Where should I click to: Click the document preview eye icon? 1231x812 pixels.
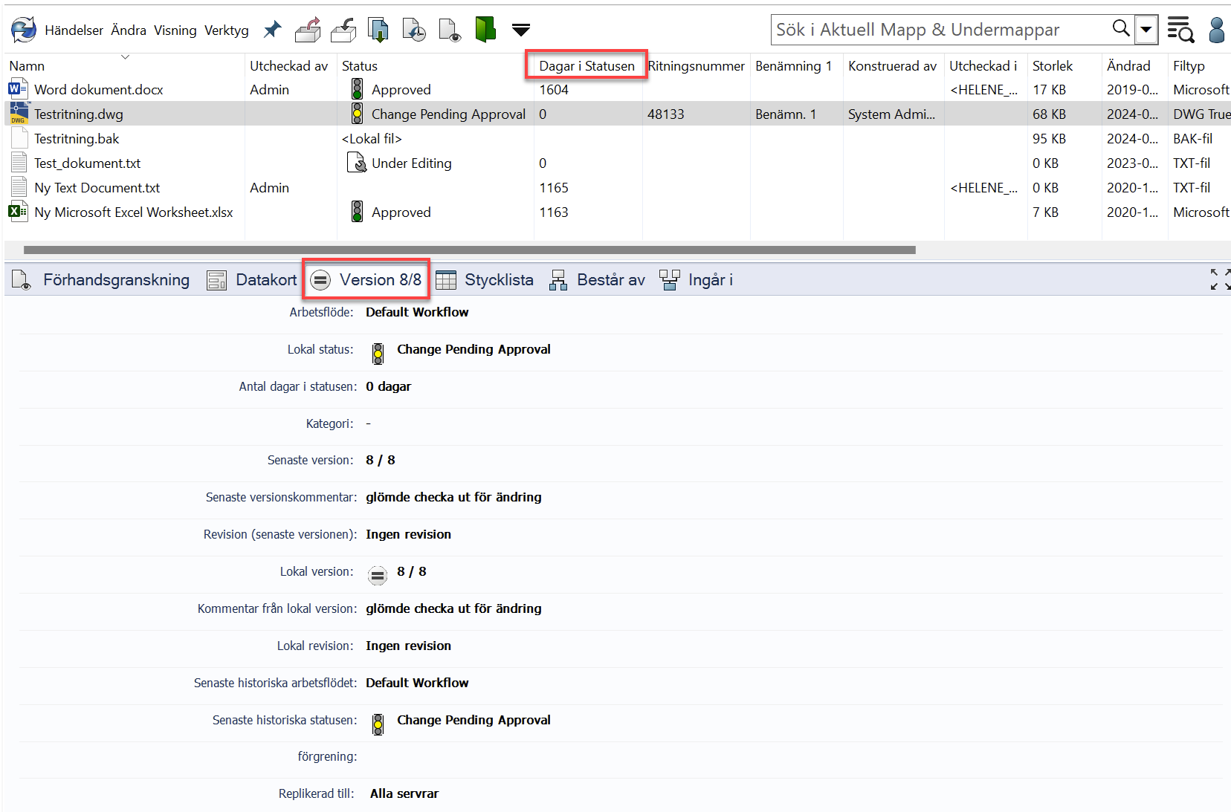coord(450,30)
